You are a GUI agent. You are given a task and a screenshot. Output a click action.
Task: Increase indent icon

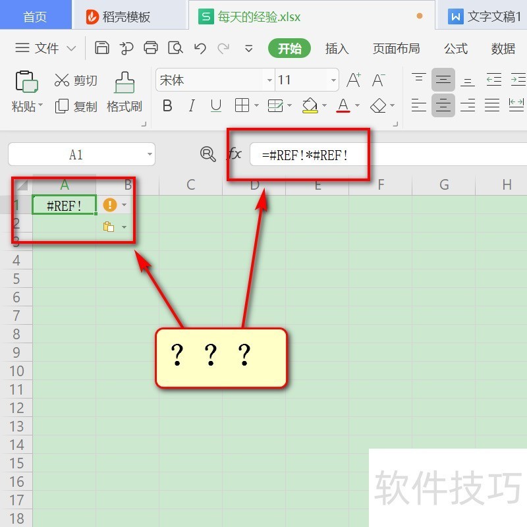point(518,80)
